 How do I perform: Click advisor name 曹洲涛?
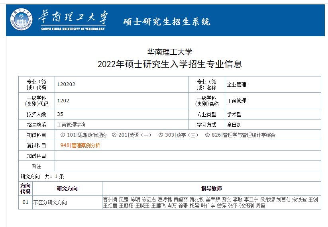(x=110, y=200)
